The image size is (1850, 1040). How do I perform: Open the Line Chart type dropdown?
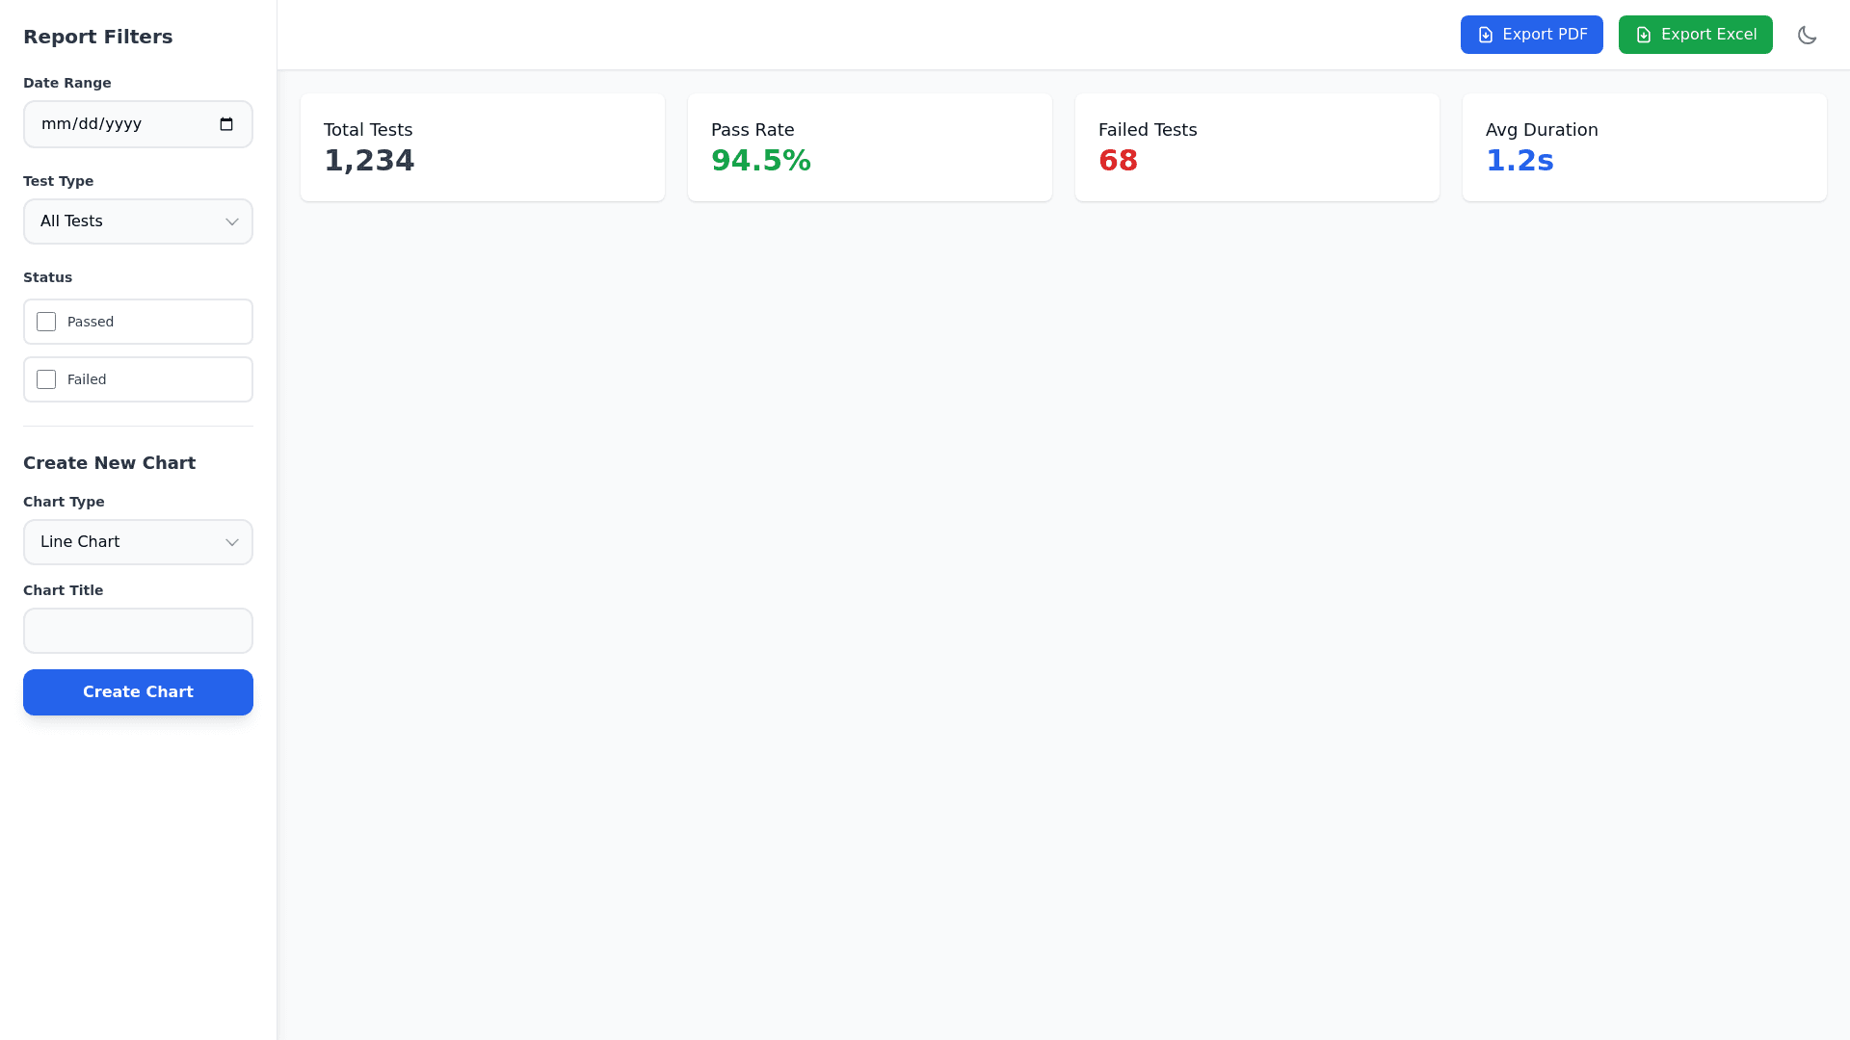pyautogui.click(x=125, y=542)
